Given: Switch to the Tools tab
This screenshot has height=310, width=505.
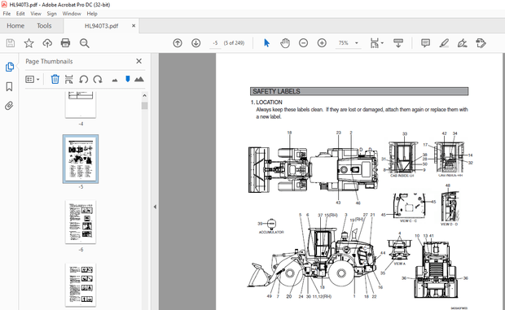Looking at the screenshot, I should (x=44, y=26).
